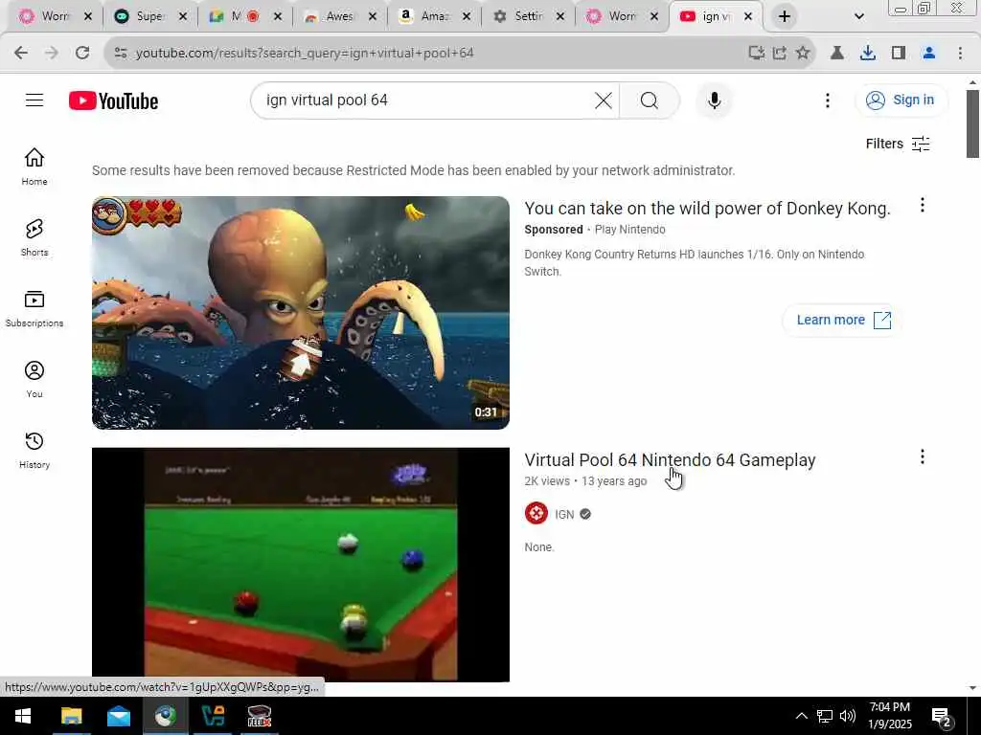Go back in browser

(x=21, y=54)
